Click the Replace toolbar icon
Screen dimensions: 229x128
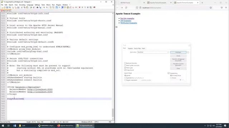click(x=40, y=7)
